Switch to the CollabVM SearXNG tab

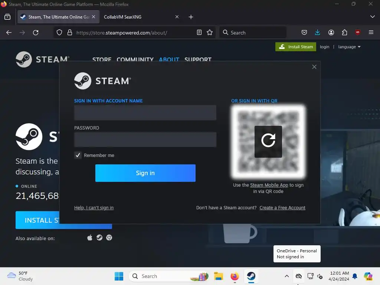click(141, 17)
